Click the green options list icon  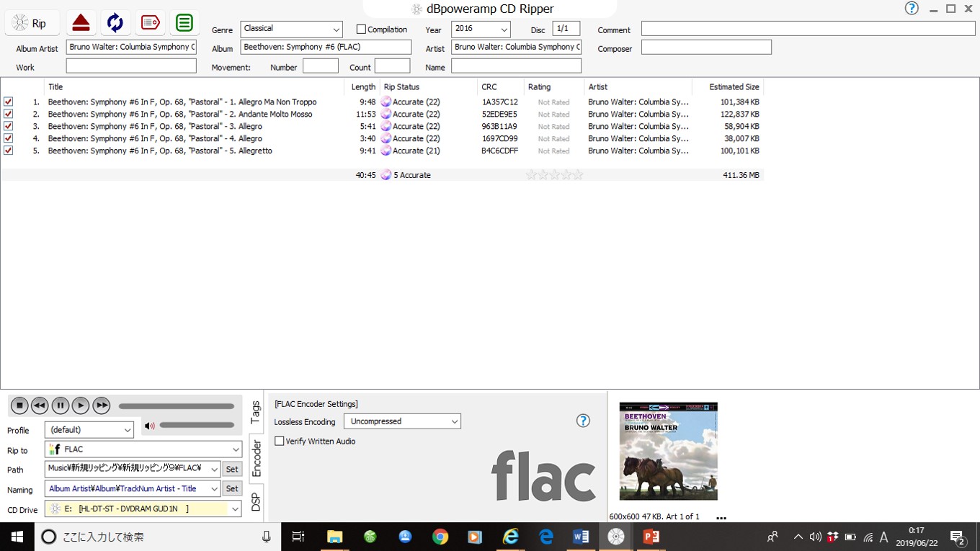click(184, 23)
